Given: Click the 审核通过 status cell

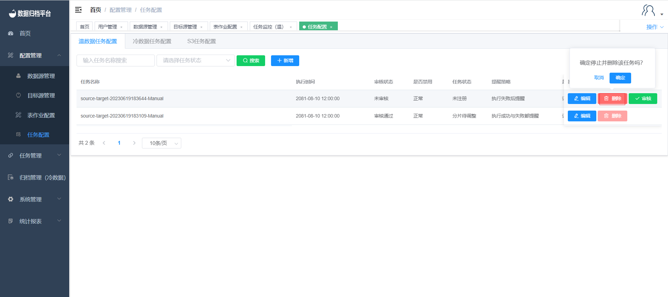Looking at the screenshot, I should pyautogui.click(x=384, y=116).
